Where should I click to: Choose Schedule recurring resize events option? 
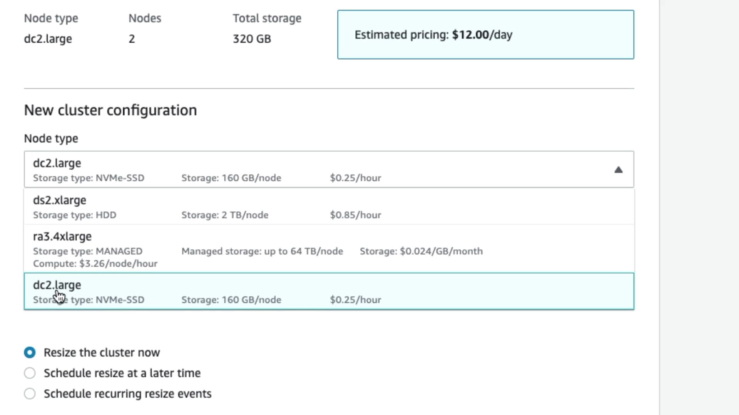(x=30, y=394)
